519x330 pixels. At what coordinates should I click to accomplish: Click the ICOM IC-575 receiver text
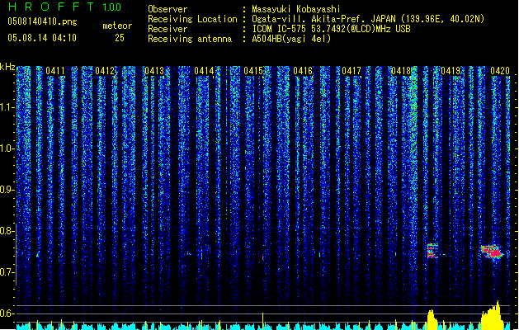[331, 29]
